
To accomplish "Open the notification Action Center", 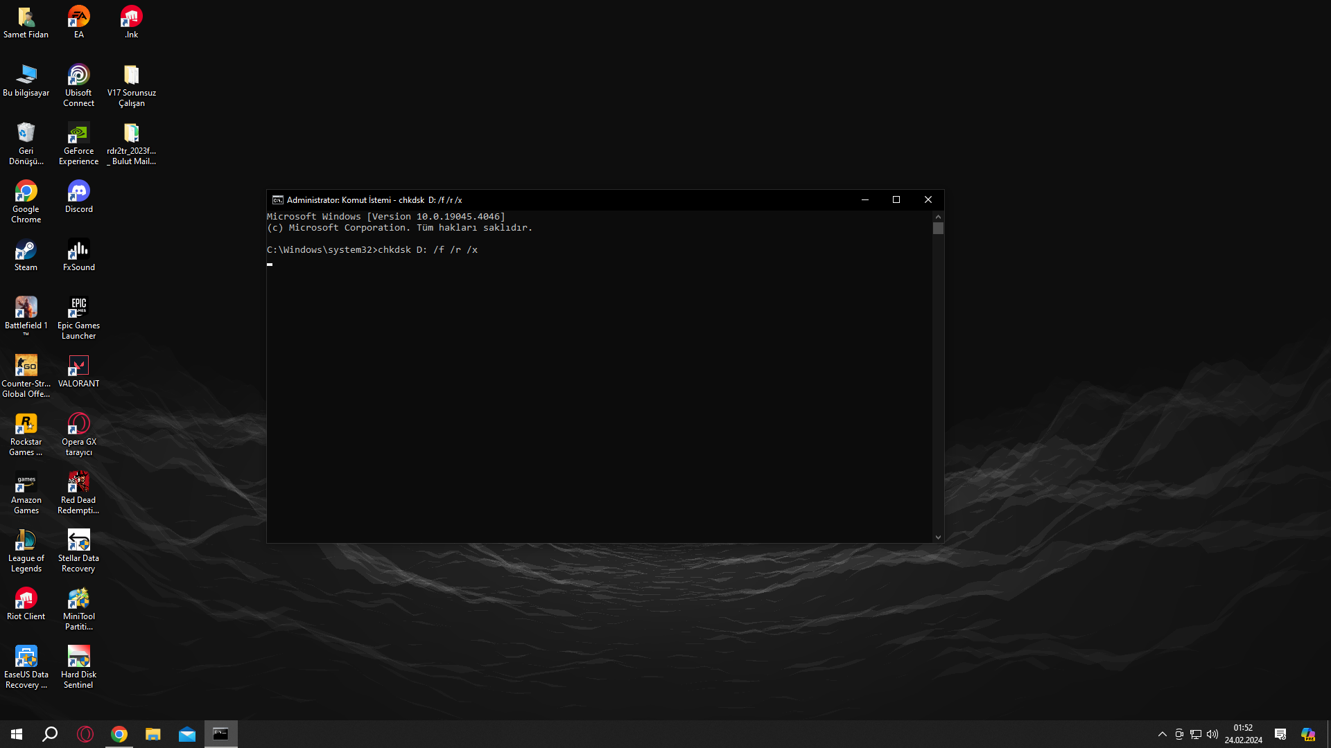I will (1280, 734).
